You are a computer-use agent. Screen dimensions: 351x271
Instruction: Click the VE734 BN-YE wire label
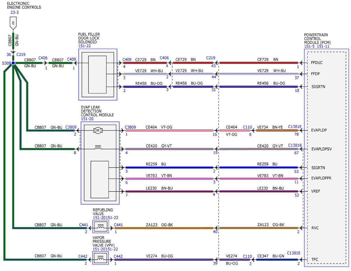tap(271, 127)
